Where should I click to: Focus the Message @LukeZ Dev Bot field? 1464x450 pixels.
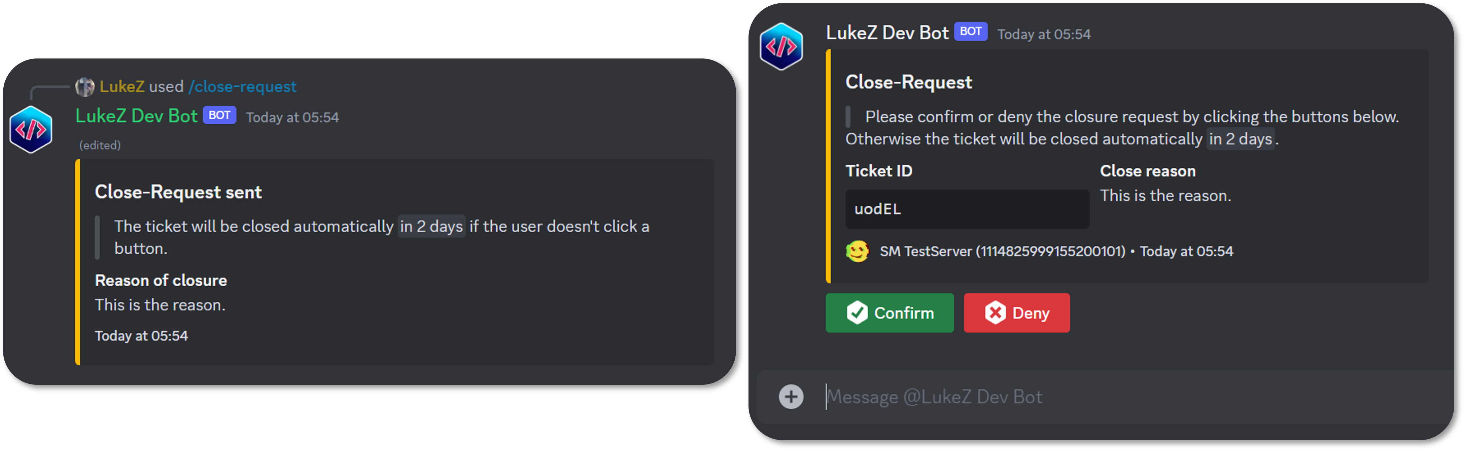click(1080, 397)
